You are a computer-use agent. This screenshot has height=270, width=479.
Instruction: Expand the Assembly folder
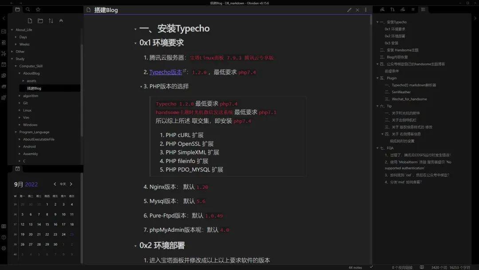point(20,154)
